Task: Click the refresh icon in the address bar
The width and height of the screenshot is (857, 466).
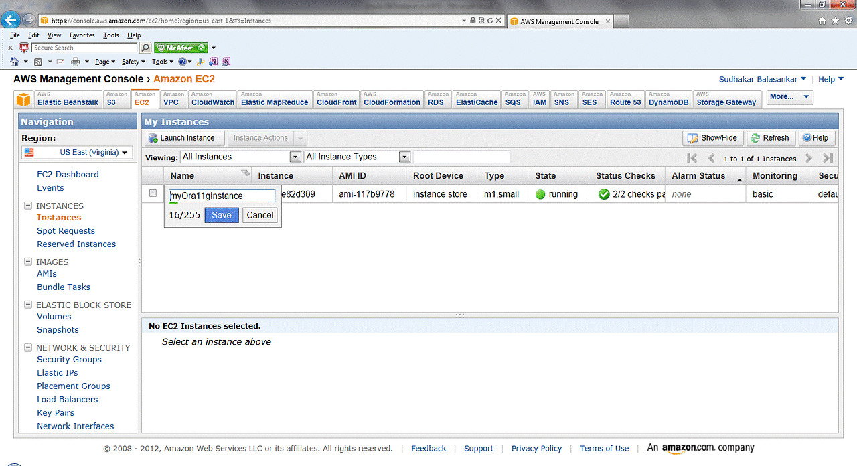Action: pos(491,21)
